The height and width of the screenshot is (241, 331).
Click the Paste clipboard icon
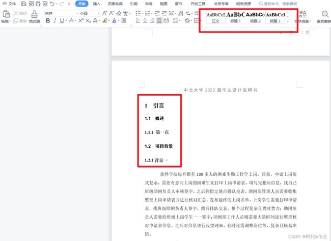[6, 14]
